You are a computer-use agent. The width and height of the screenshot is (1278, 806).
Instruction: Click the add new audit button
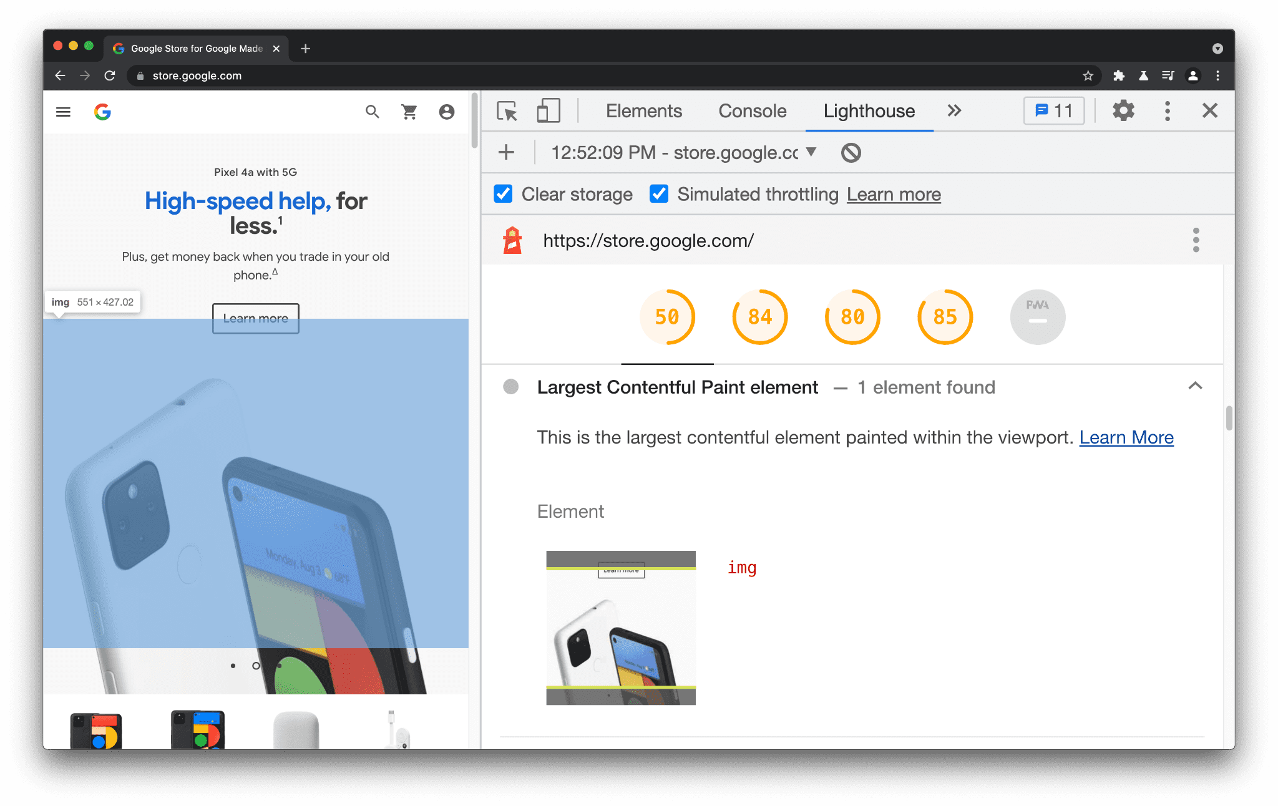pos(508,152)
